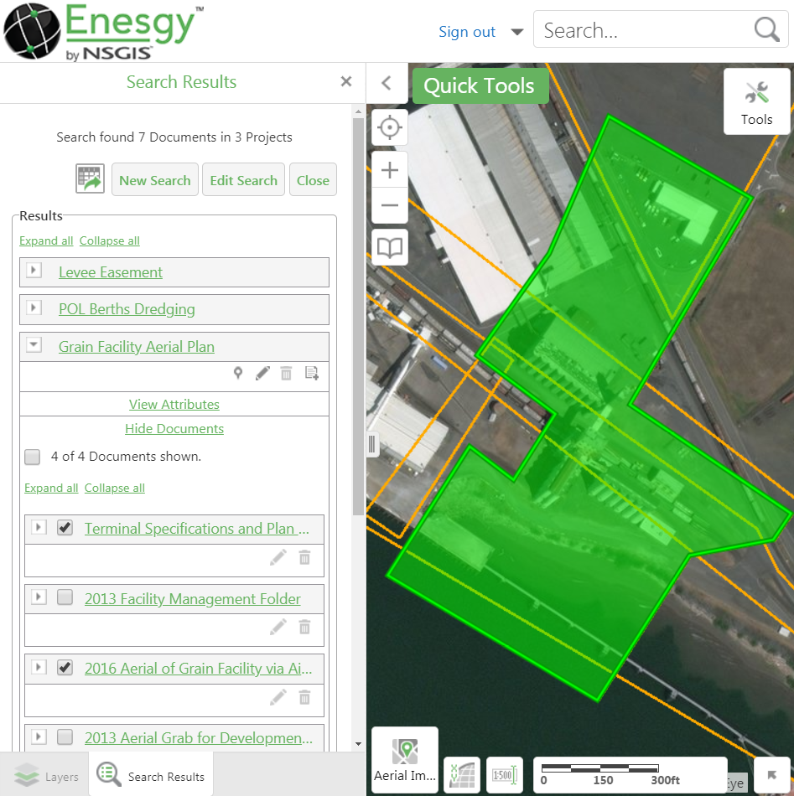Edit the 2013 Facility Management Folder
Screen dimensions: 794x796
[278, 627]
